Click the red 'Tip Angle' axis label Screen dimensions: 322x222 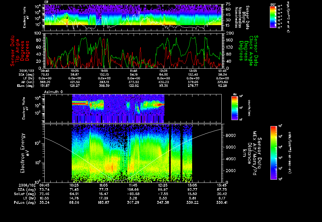click(18, 50)
